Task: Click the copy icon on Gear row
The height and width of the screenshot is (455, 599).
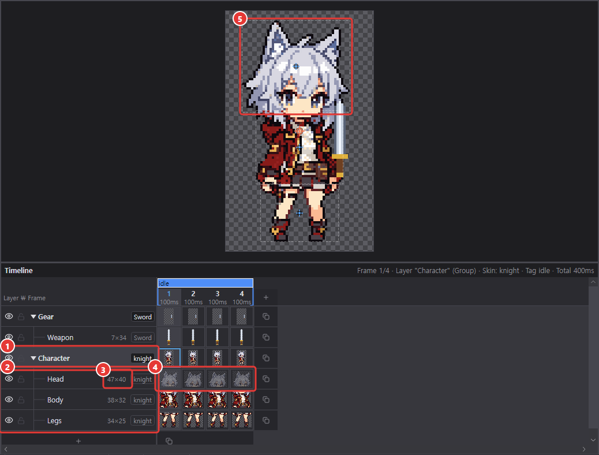Action: (x=266, y=316)
